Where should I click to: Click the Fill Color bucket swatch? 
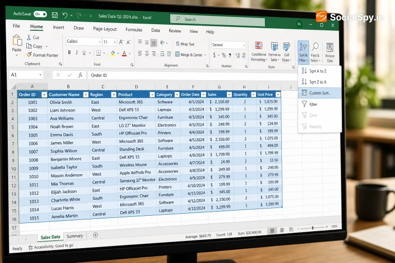tap(113, 53)
